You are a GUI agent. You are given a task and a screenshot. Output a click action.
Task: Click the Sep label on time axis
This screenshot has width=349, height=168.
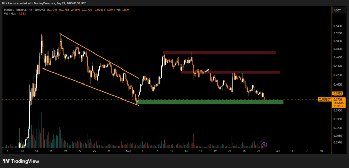[x=278, y=150]
